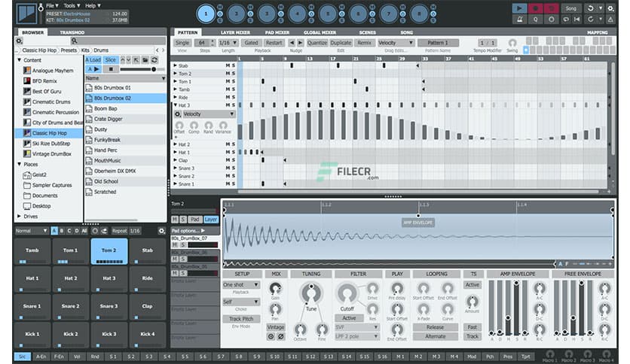The width and height of the screenshot is (630, 364).
Task: Click the browser preview stop button
Action: [112, 68]
